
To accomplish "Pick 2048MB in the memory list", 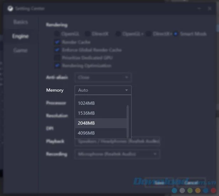I will pos(101,123).
